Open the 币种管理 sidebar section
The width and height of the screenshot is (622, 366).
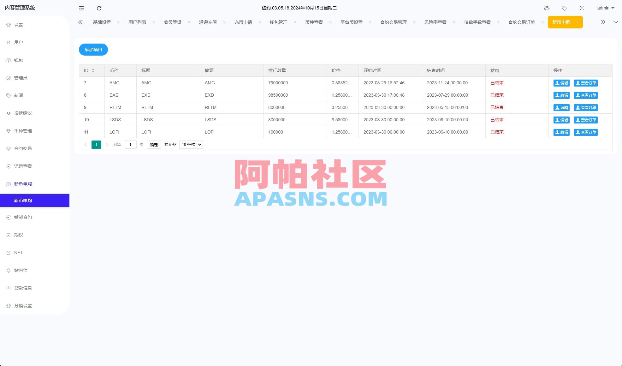click(23, 130)
